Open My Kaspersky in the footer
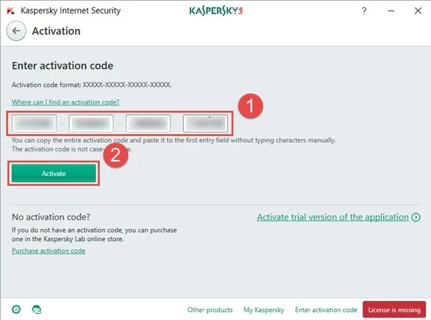 tap(264, 310)
